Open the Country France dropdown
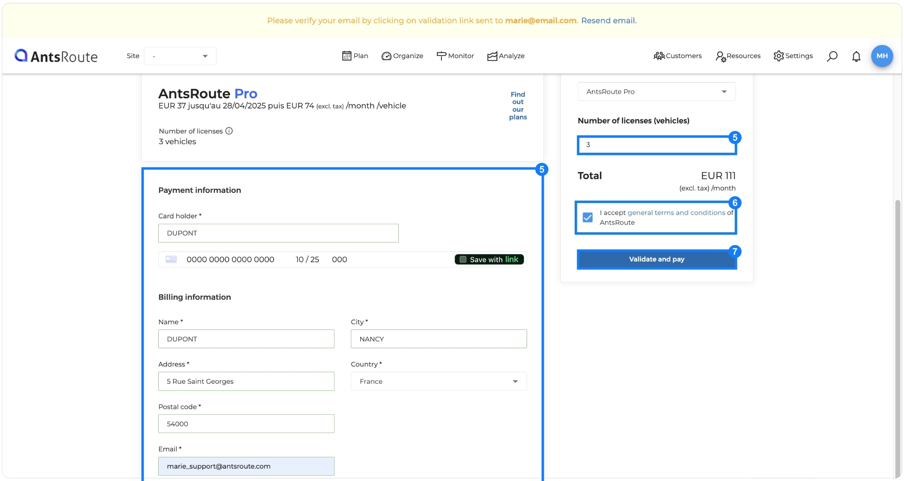The image size is (904, 481). (438, 381)
